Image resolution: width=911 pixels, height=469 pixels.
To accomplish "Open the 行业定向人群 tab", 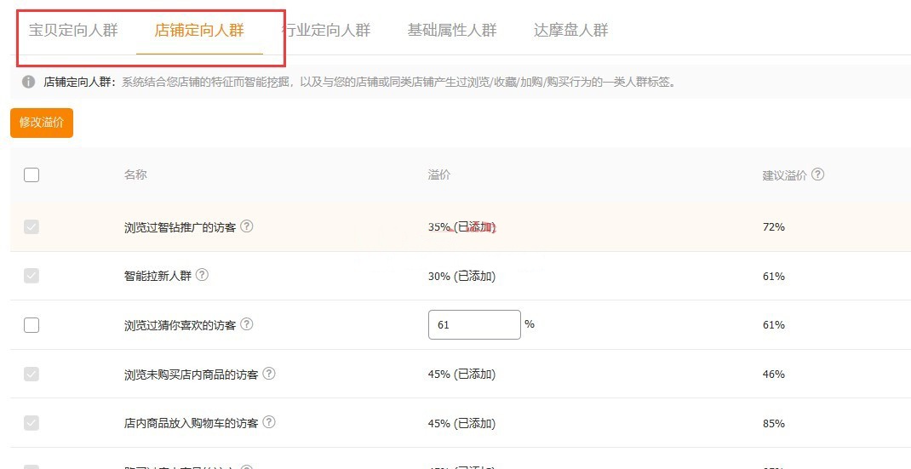I will 325,31.
